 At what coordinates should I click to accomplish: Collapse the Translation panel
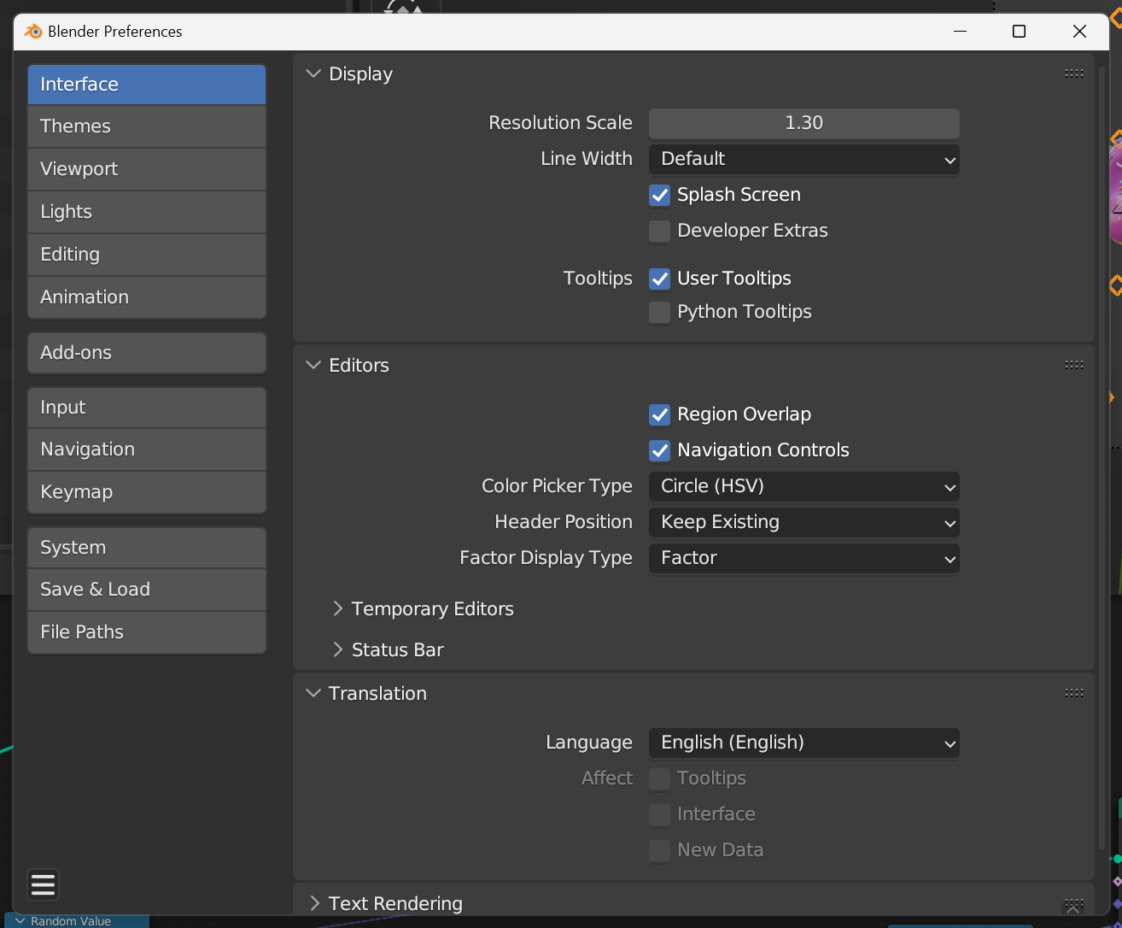(x=313, y=693)
